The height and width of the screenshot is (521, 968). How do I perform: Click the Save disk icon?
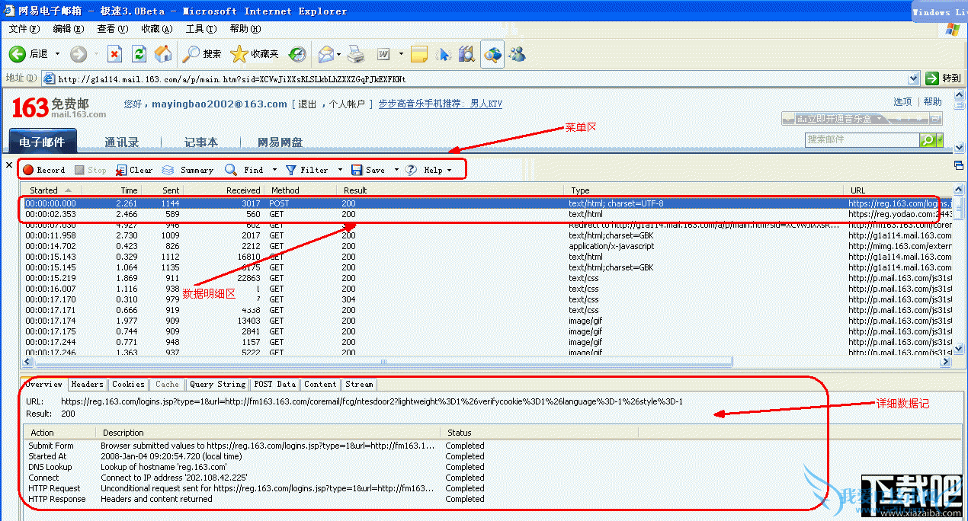pyautogui.click(x=357, y=170)
